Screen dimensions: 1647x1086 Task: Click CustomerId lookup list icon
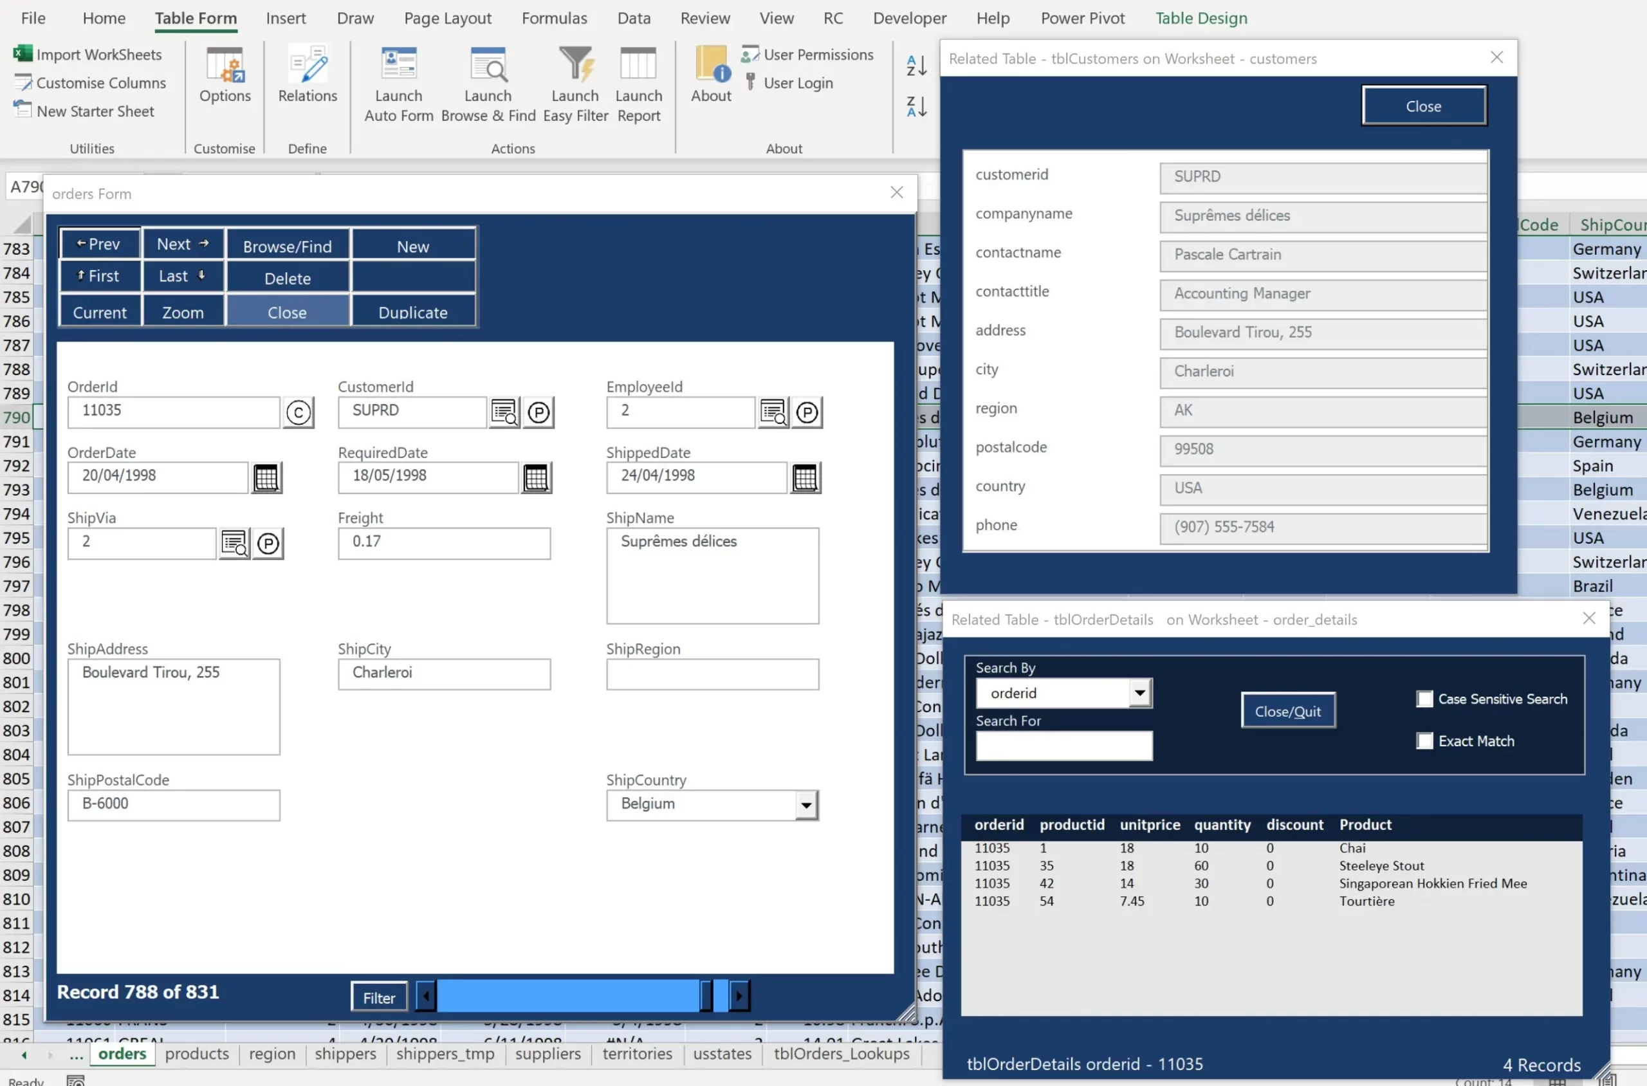tap(504, 412)
